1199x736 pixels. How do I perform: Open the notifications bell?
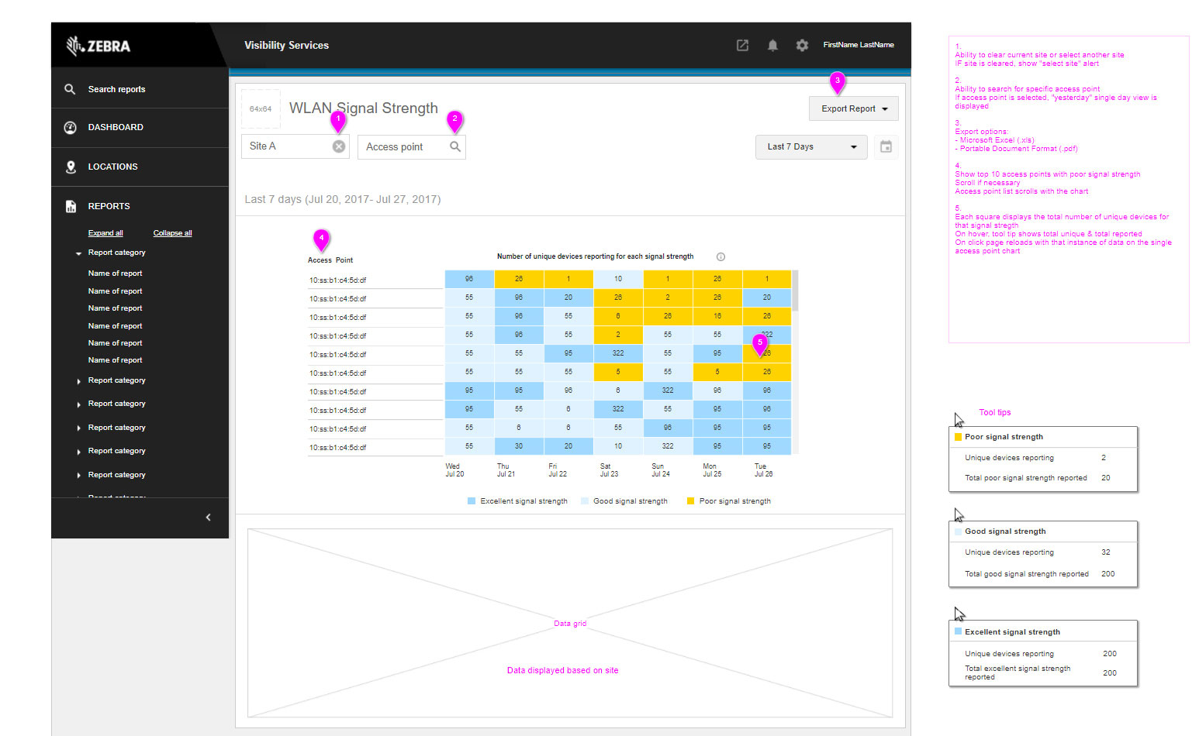772,46
